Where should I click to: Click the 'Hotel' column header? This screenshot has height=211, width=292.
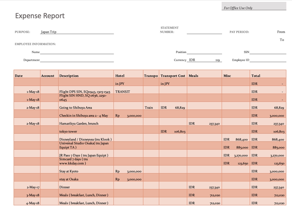[x=128, y=74]
